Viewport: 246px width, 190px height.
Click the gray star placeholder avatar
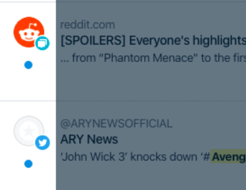(x=29, y=131)
